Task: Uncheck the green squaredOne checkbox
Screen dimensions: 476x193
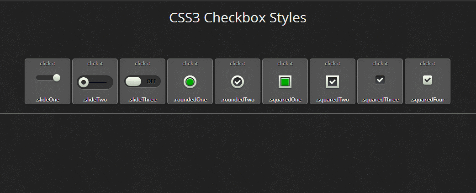Action: tap(285, 82)
